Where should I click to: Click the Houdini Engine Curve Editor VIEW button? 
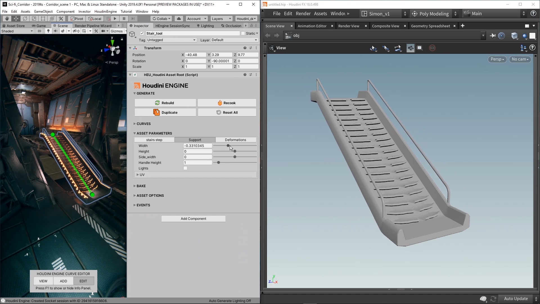[43, 281]
